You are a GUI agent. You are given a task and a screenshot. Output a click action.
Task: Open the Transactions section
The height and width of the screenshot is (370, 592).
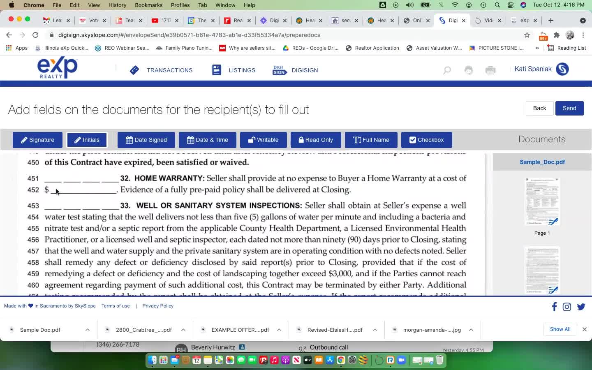[x=161, y=70]
